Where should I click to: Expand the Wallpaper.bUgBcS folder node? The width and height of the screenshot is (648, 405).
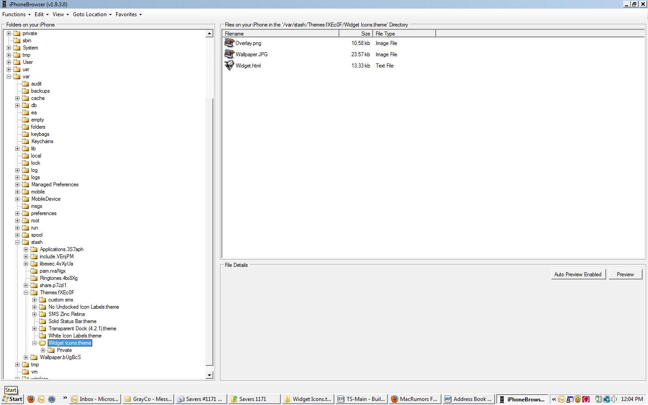pos(26,357)
